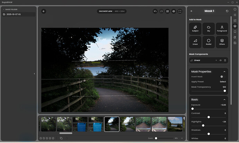Image resolution: width=239 pixels, height=143 pixels.
Task: Click the Exposure slider handle
Action: (193, 108)
